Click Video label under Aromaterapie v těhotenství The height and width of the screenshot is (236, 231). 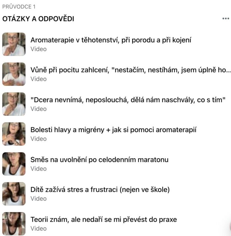pyautogui.click(x=39, y=49)
